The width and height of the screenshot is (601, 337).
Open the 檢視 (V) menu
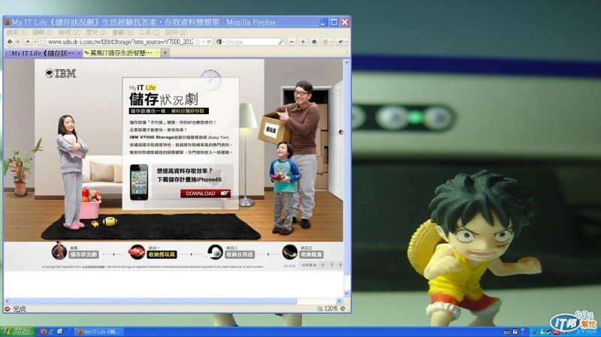(69, 32)
